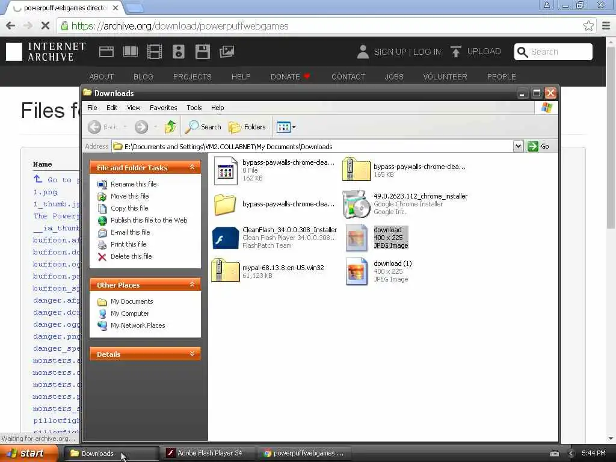Open the Help menu in Explorer
This screenshot has width=616, height=462.
pos(217,108)
